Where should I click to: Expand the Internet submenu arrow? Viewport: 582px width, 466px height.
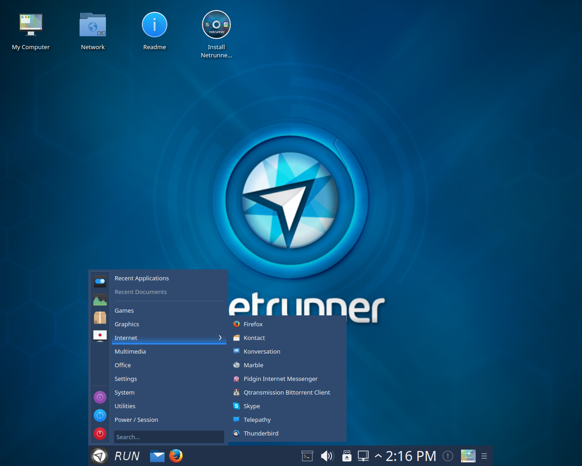coord(220,338)
